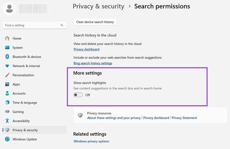This screenshot has width=230, height=149.
Task: Click the Show search highlights label
Action: 90,83
